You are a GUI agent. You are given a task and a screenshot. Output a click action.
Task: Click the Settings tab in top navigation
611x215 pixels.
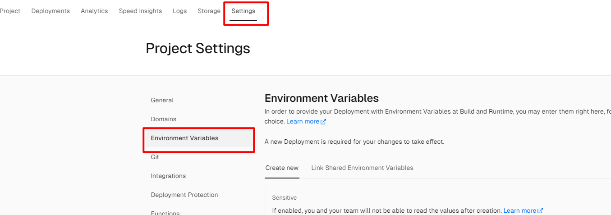point(243,11)
